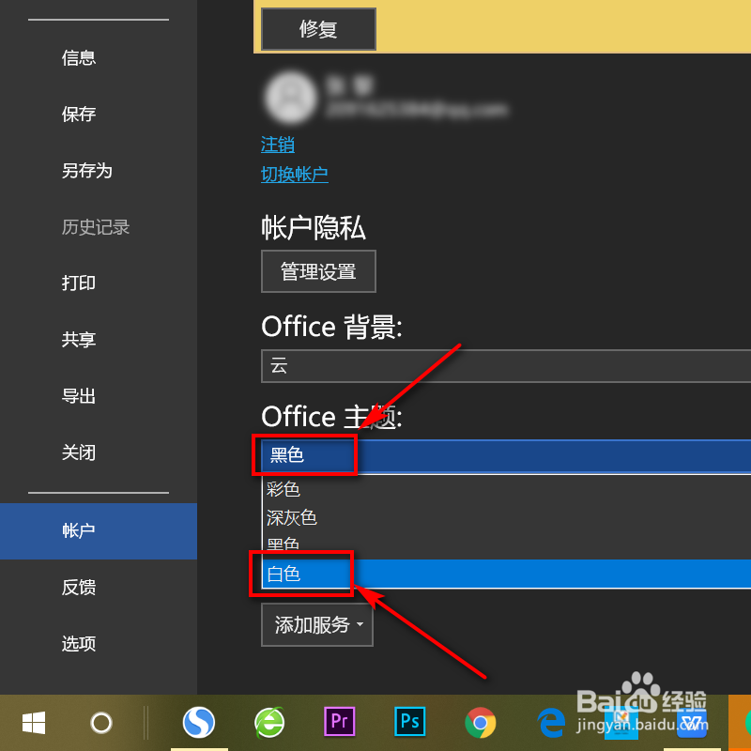Pick 黑色 option in theme dropdown list
751x751 pixels.
[x=507, y=545]
